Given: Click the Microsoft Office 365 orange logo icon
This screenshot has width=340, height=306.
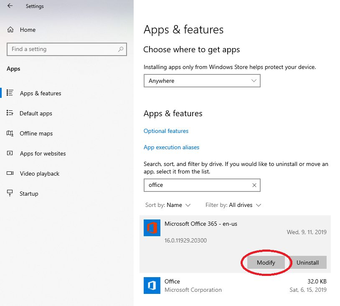Looking at the screenshot, I should 152,228.
